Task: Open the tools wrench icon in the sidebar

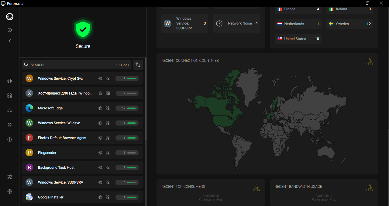Action: pos(10,177)
